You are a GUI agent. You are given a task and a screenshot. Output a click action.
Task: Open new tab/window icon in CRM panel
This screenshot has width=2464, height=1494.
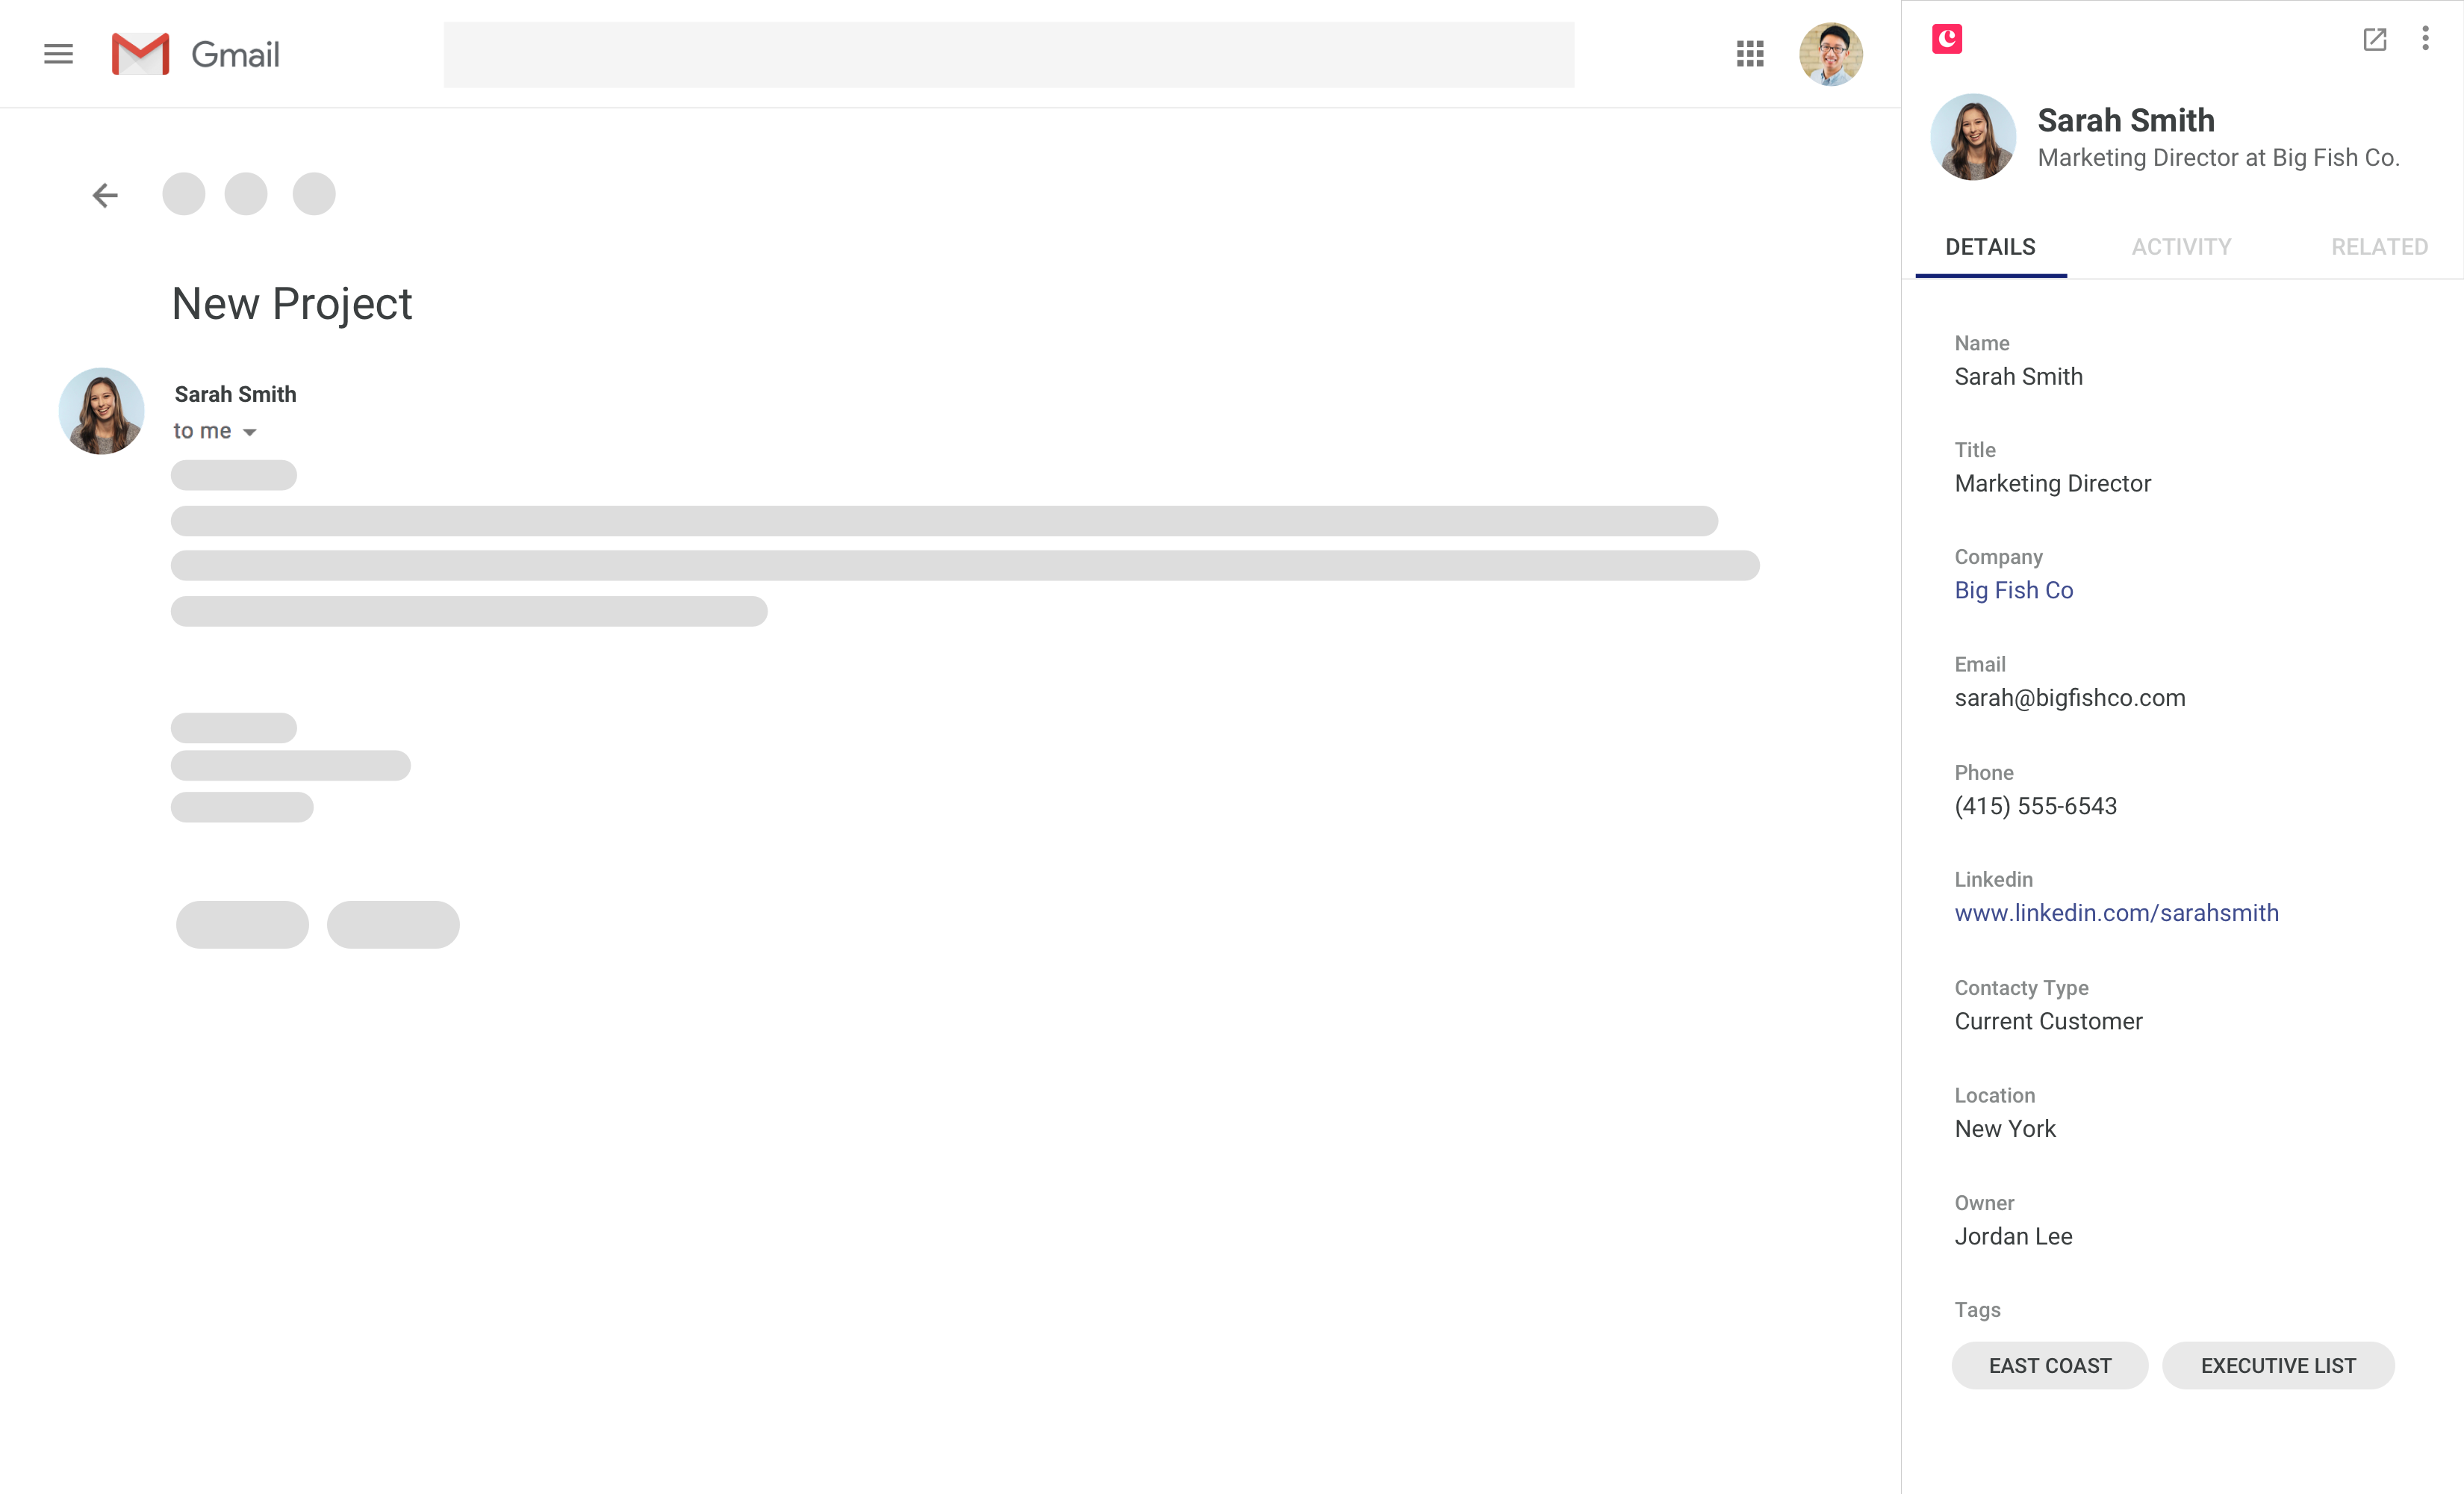[2374, 39]
